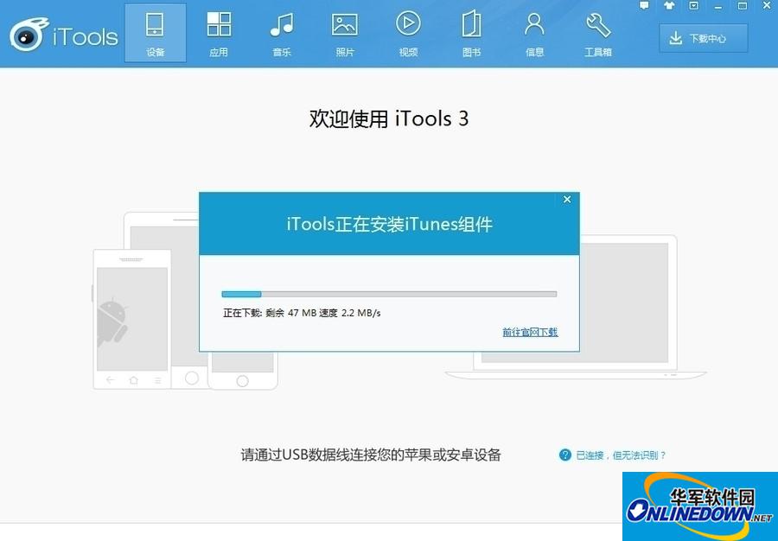Open the 工具箱 (Toolbox) section
This screenshot has height=541, width=778.
click(x=598, y=33)
